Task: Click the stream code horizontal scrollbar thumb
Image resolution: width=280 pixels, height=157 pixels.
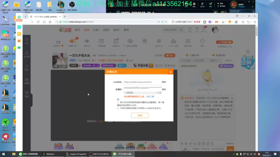Action: click(129, 93)
